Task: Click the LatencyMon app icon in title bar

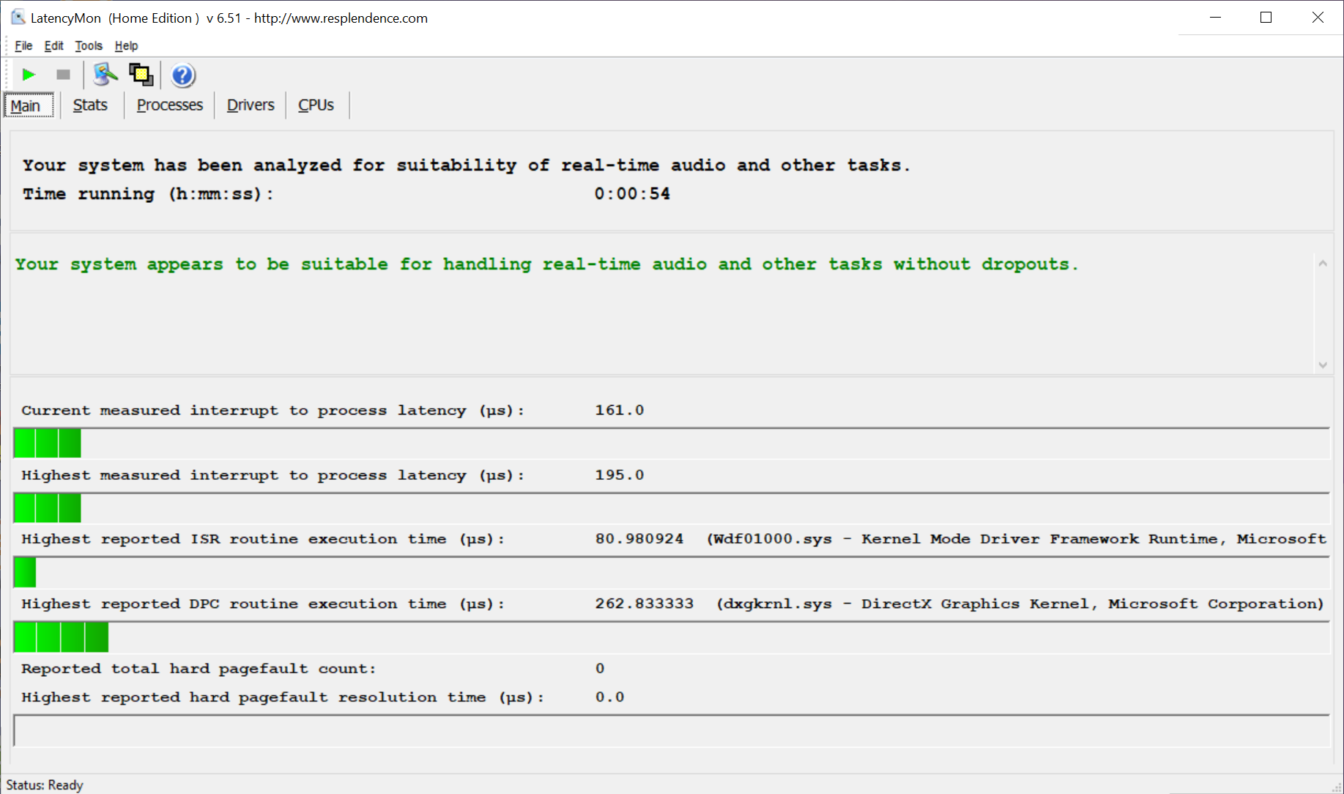Action: point(18,18)
